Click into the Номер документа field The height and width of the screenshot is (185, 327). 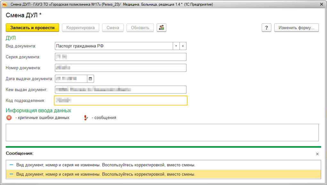click(x=120, y=68)
